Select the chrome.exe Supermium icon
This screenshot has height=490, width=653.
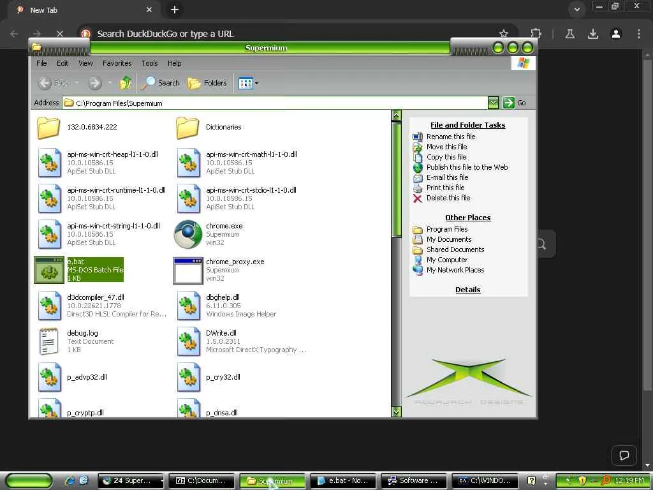(x=188, y=234)
